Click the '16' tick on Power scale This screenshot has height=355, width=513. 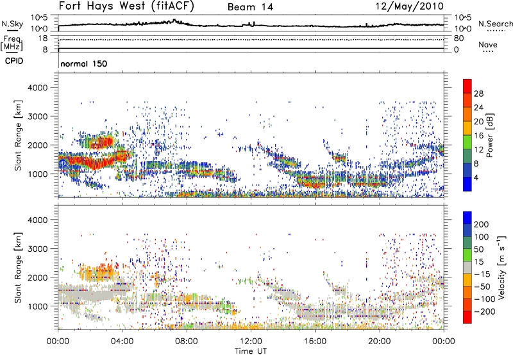tap(478, 136)
